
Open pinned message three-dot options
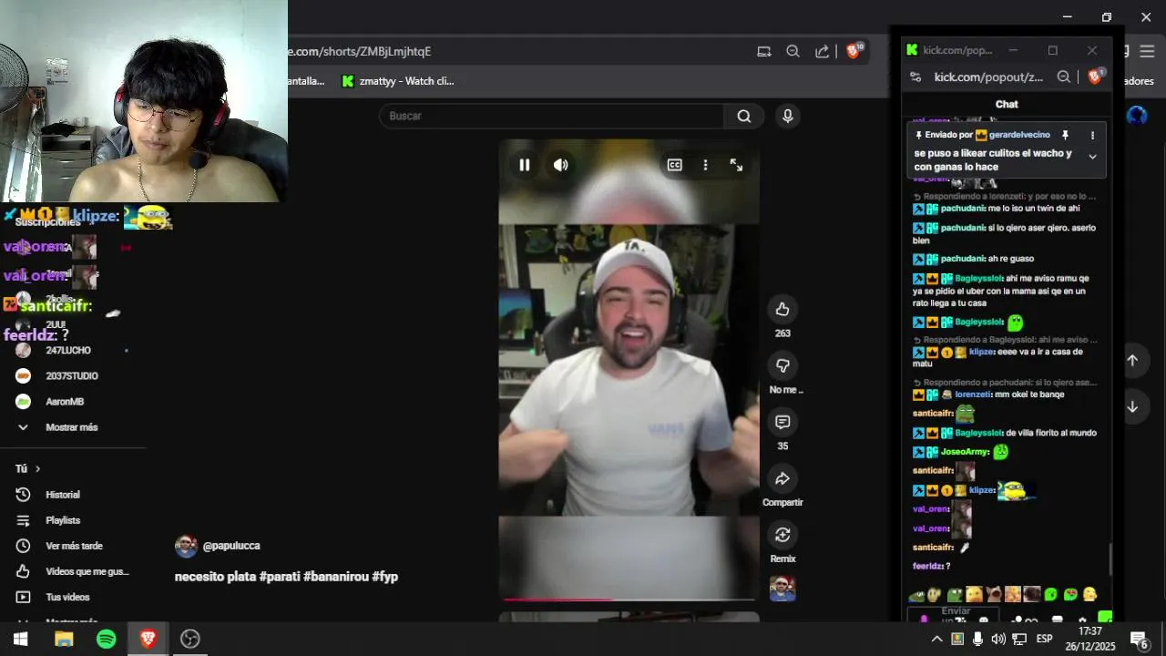point(1092,135)
